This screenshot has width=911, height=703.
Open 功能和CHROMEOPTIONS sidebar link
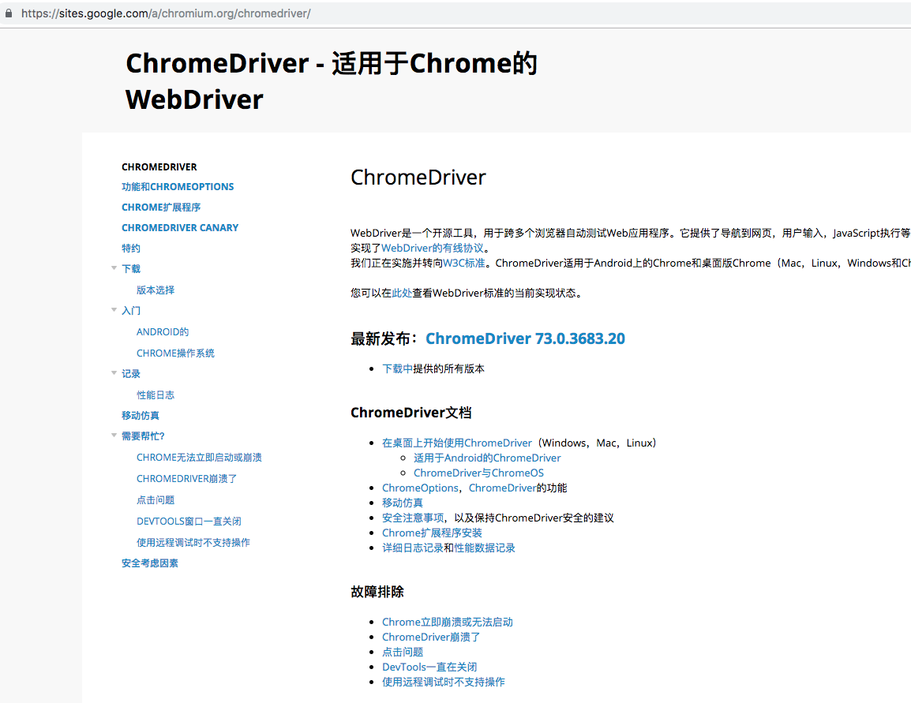click(x=178, y=187)
